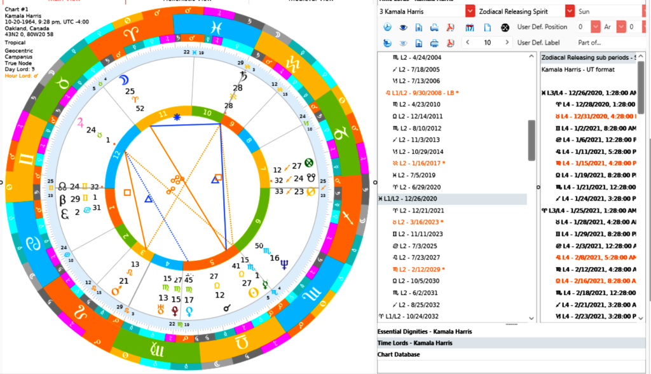
Task: Increase the value 10 with right arrow
Action: pos(507,43)
